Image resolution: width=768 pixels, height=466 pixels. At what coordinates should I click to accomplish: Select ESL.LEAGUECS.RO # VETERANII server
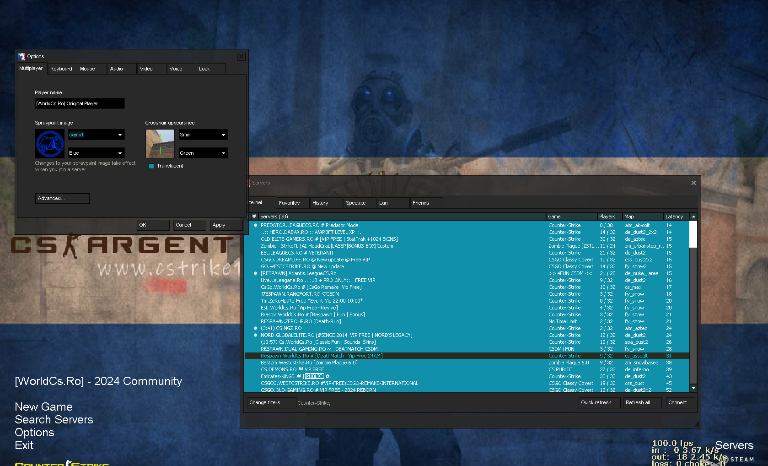(467, 253)
